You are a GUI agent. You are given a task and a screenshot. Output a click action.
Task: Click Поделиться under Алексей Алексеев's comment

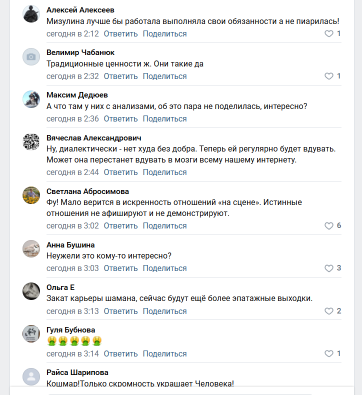pos(164,34)
